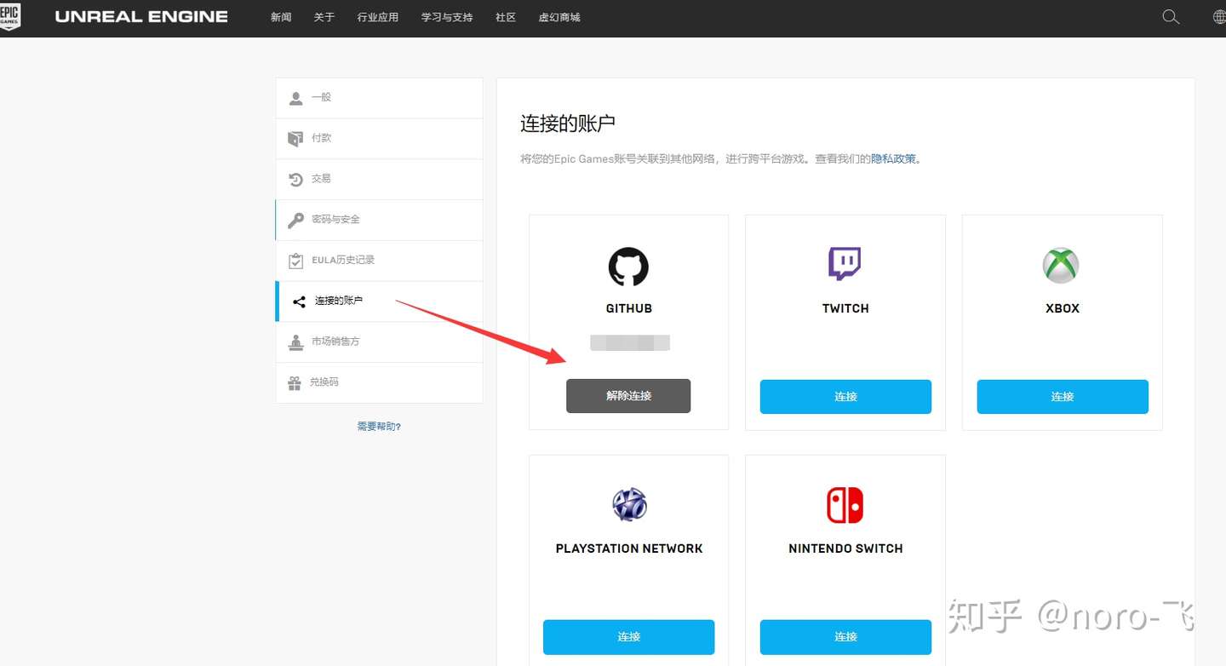
Task: Click the globe language icon
Action: click(x=1219, y=17)
